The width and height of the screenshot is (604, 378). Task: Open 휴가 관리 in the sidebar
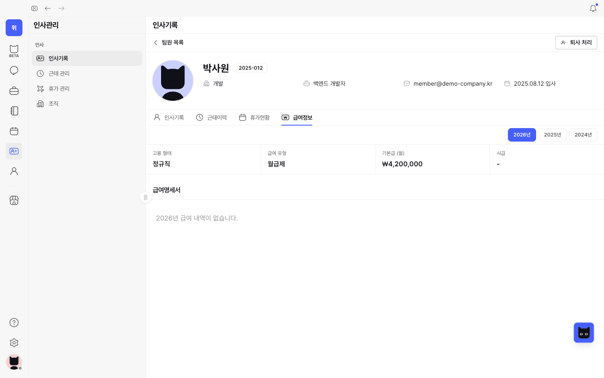87,89
